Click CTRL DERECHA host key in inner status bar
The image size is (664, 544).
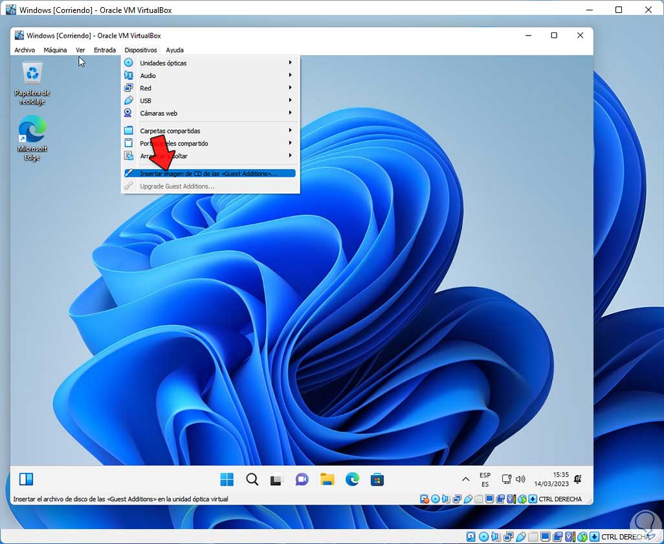[x=560, y=499]
